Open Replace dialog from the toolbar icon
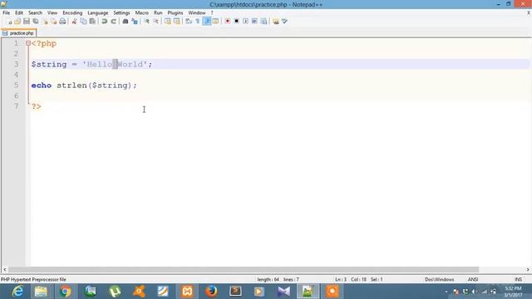 click(x=135, y=22)
